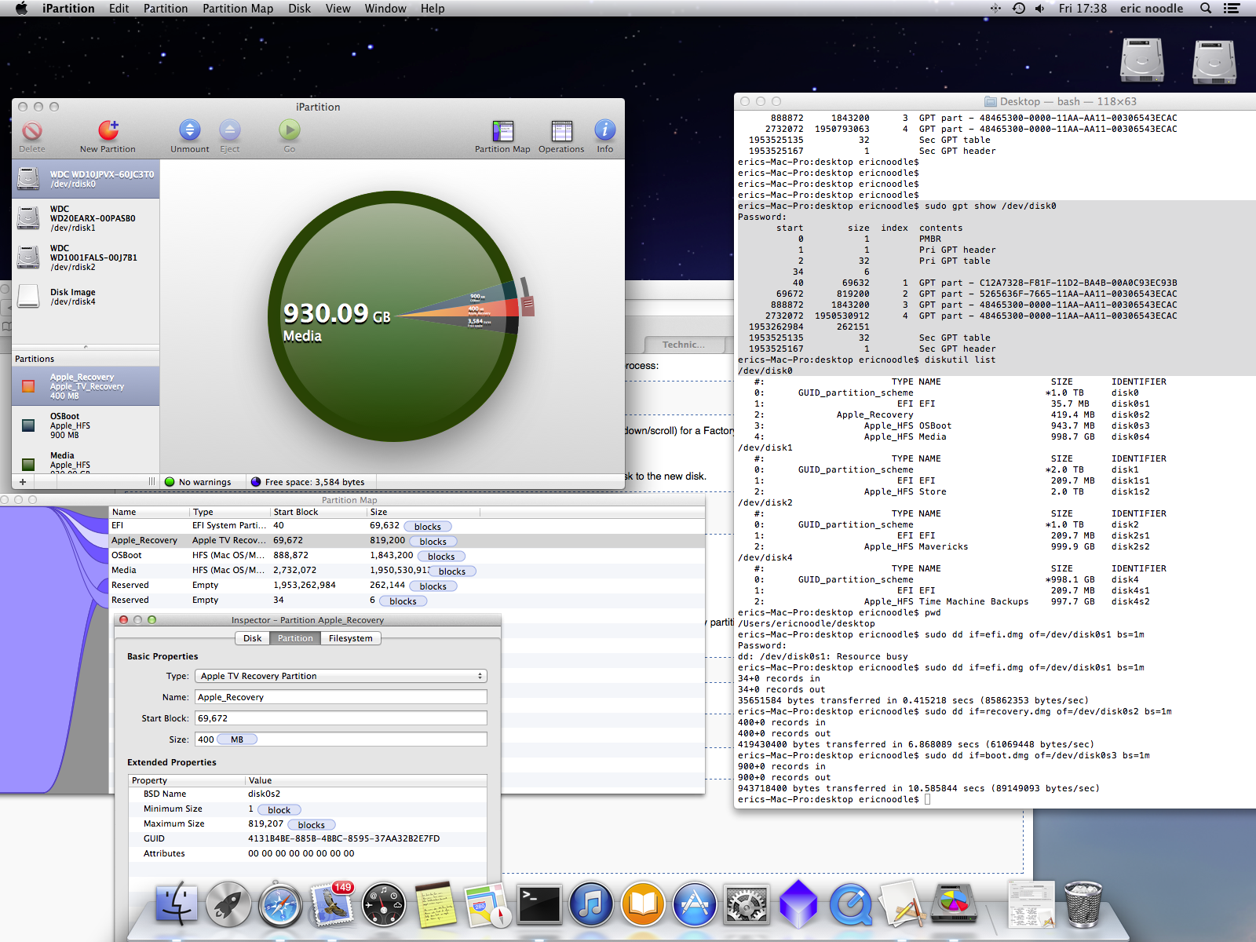The width and height of the screenshot is (1256, 942).
Task: Open blocks unit dropdown in EFI row
Action: [428, 527]
